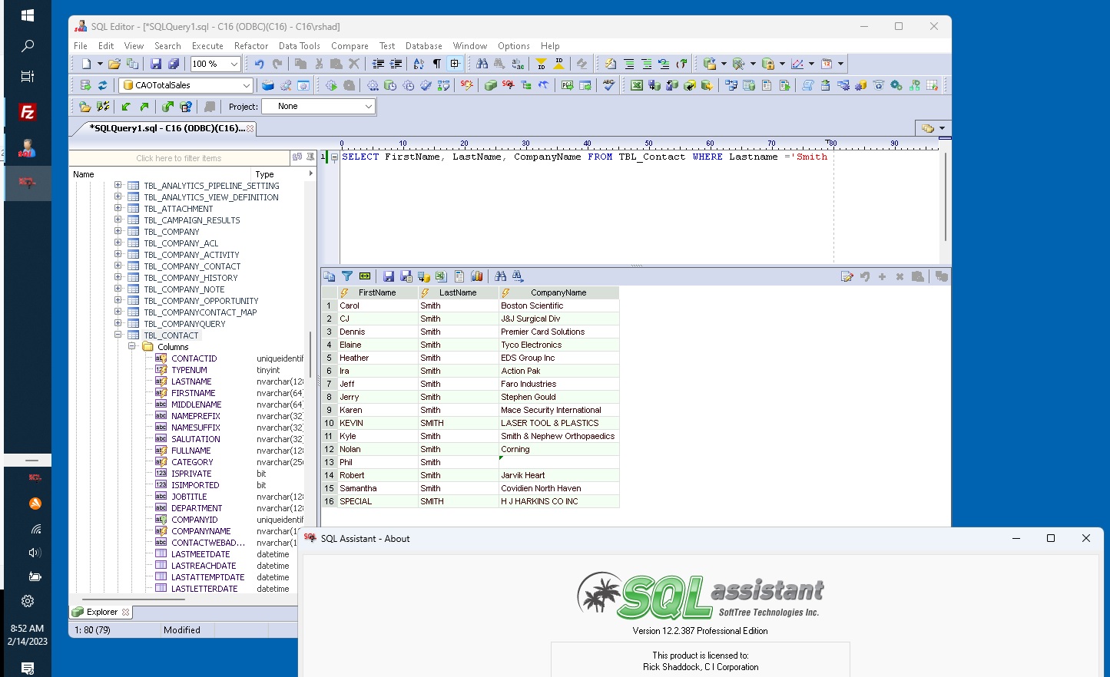Click the chart icon in results toolbar
Viewport: 1110px width, 677px height.
477,276
